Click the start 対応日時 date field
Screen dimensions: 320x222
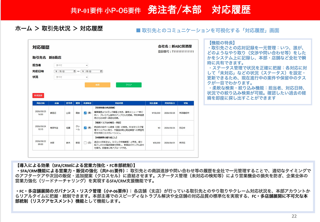point(65,71)
